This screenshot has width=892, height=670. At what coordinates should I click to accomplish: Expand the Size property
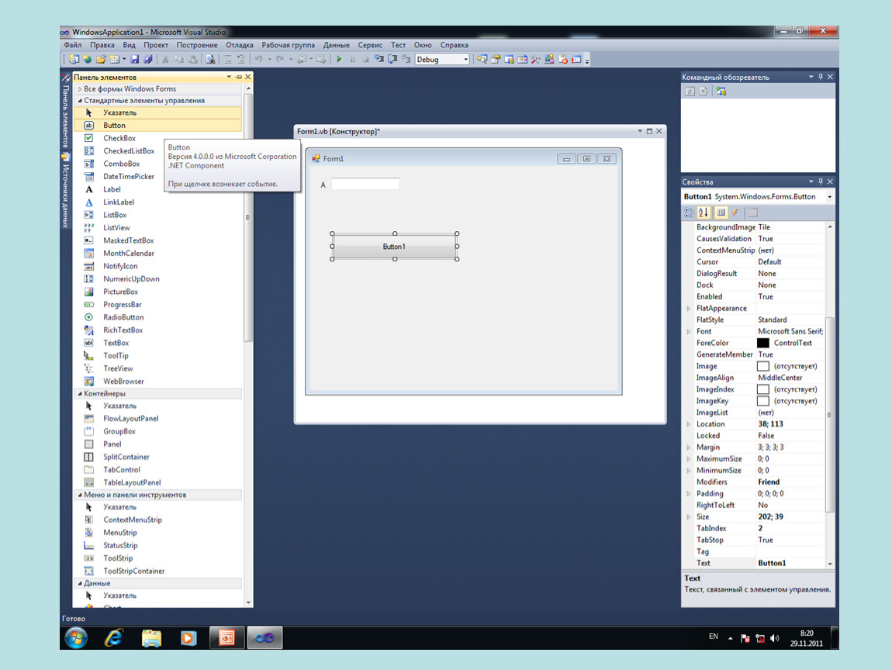688,517
